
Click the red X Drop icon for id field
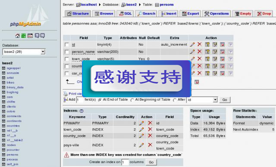(199, 44)
